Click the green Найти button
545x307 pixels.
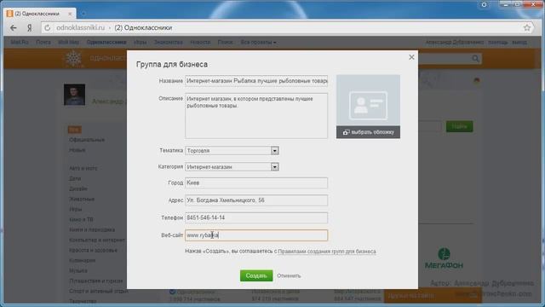click(459, 126)
